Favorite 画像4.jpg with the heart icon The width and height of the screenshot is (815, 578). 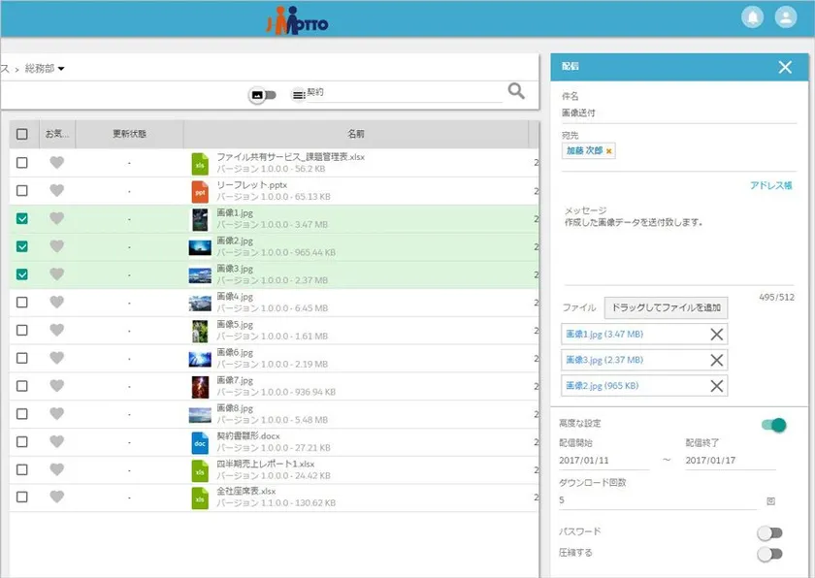(x=56, y=303)
